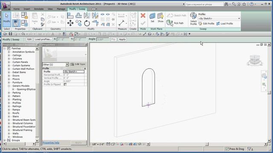Viewport: 273px width, 153px height.
Task: Click the Open folder icon in quick access toolbar
Action: point(5,34)
